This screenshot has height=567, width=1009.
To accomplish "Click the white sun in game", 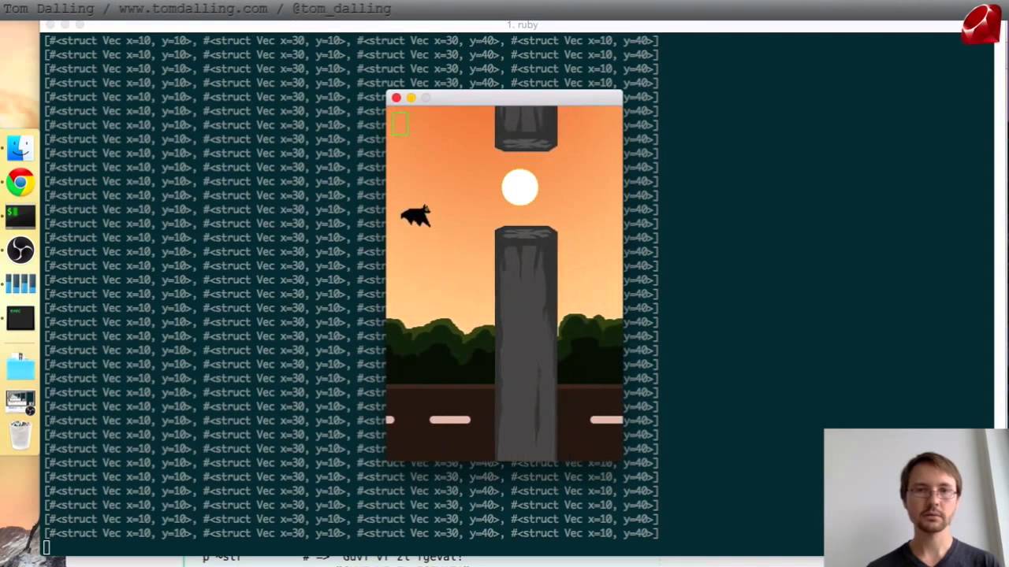I will 519,187.
